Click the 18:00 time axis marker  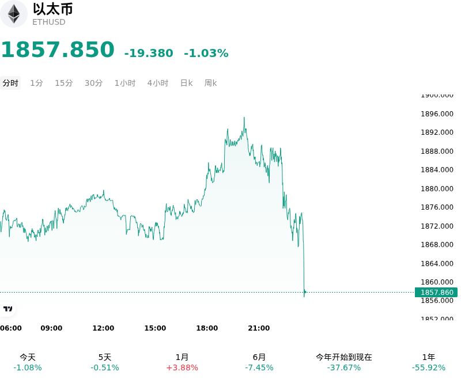(207, 328)
